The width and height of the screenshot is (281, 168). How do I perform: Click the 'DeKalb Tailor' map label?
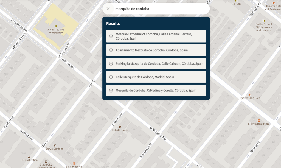120,130
